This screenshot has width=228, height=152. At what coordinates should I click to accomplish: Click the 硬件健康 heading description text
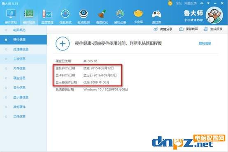[119, 43]
